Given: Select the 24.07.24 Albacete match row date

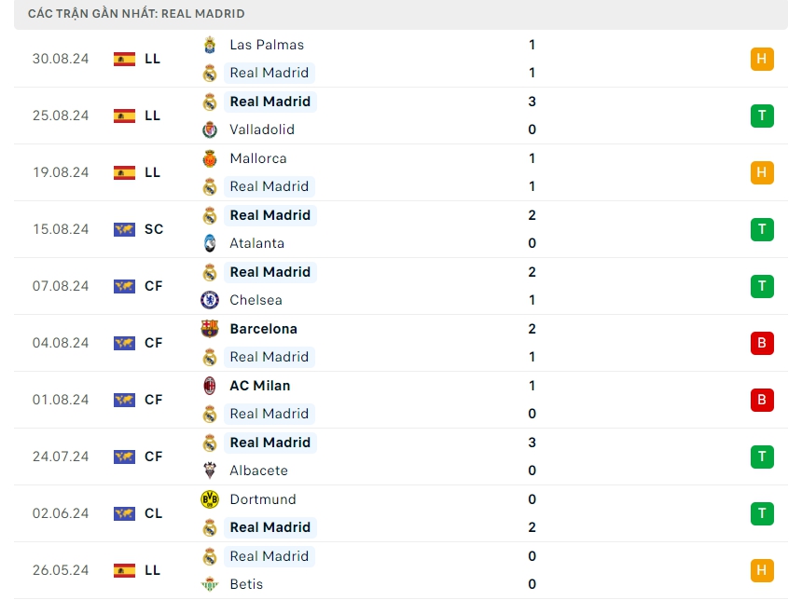Looking at the screenshot, I should (x=61, y=457).
